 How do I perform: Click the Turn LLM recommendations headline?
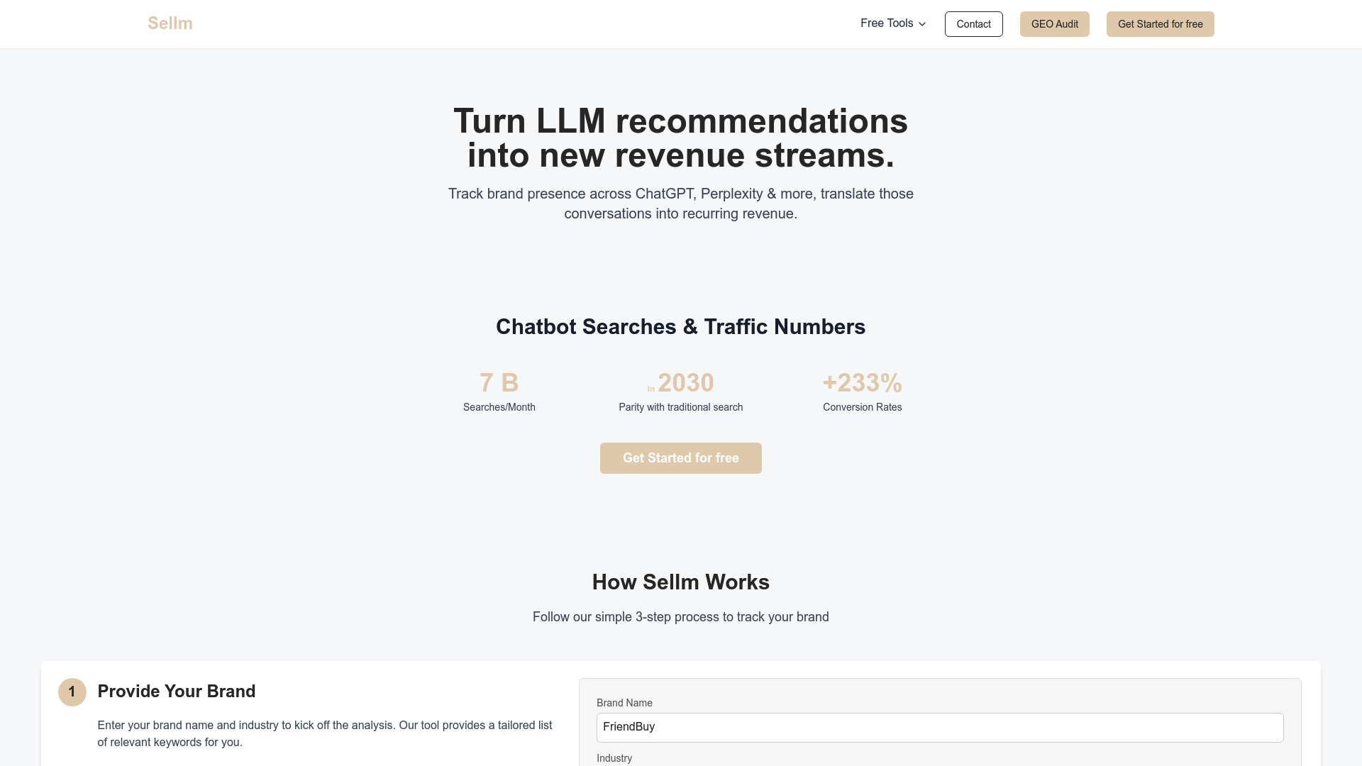[x=680, y=138]
